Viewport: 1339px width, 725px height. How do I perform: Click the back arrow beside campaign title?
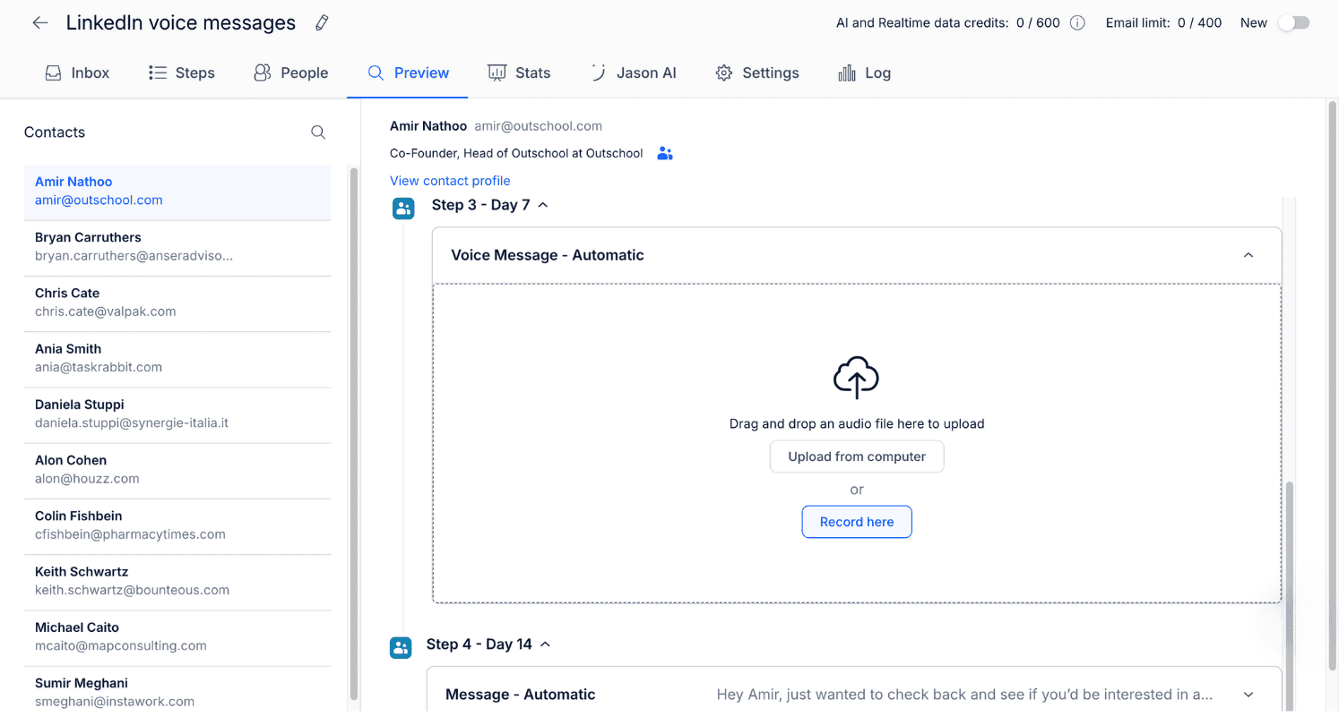[40, 23]
